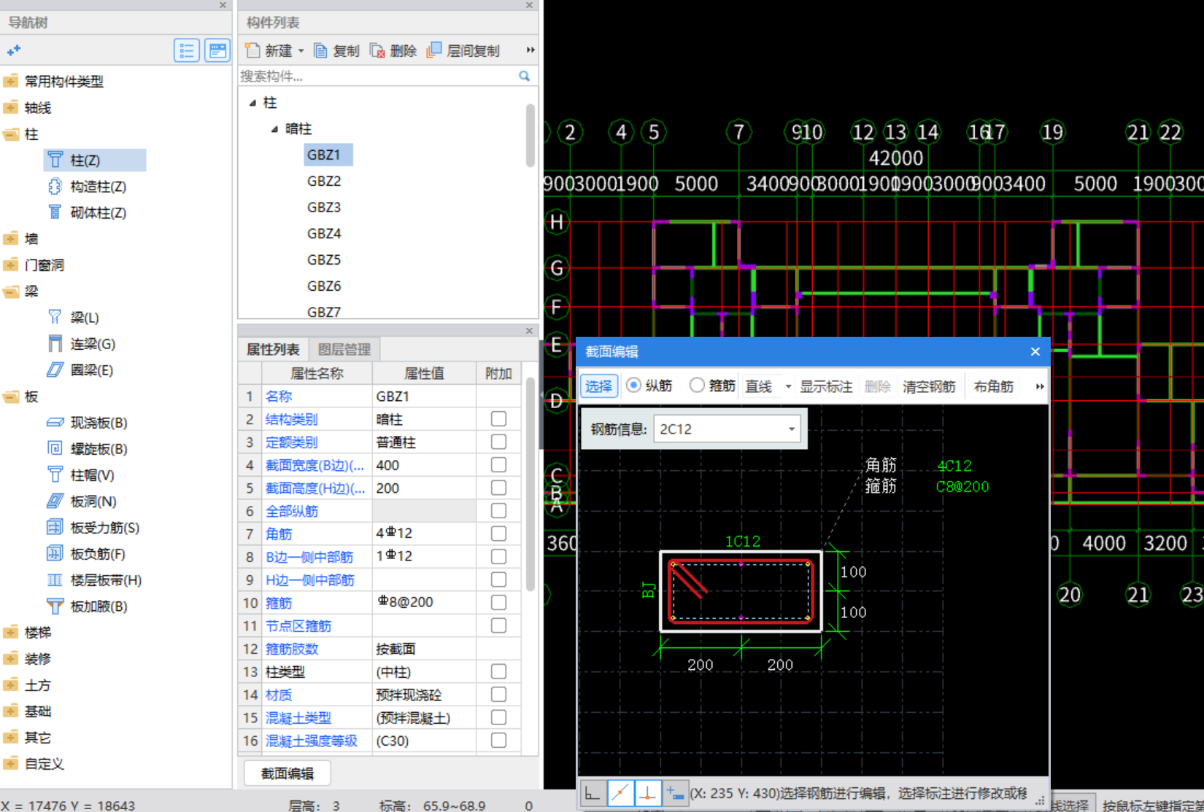Viewport: 1204px width, 812px height.
Task: Click 显示标注 in section editor toolbar
Action: [x=826, y=386]
